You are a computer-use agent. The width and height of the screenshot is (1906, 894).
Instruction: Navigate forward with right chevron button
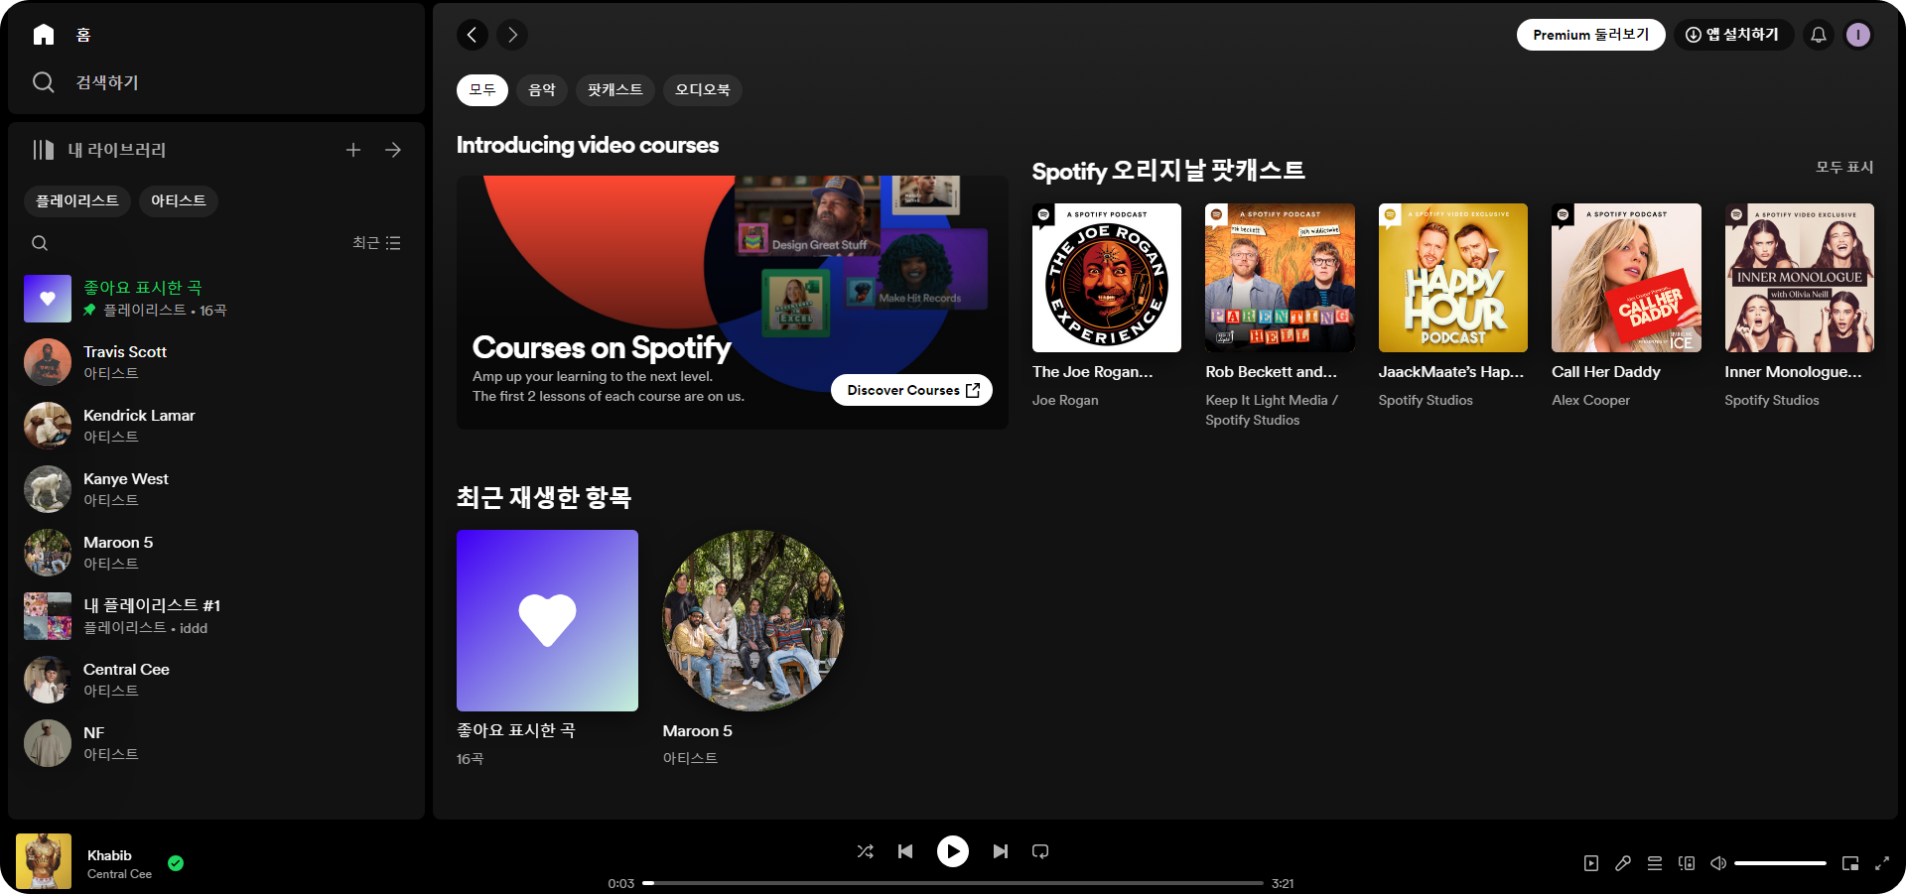click(x=512, y=35)
